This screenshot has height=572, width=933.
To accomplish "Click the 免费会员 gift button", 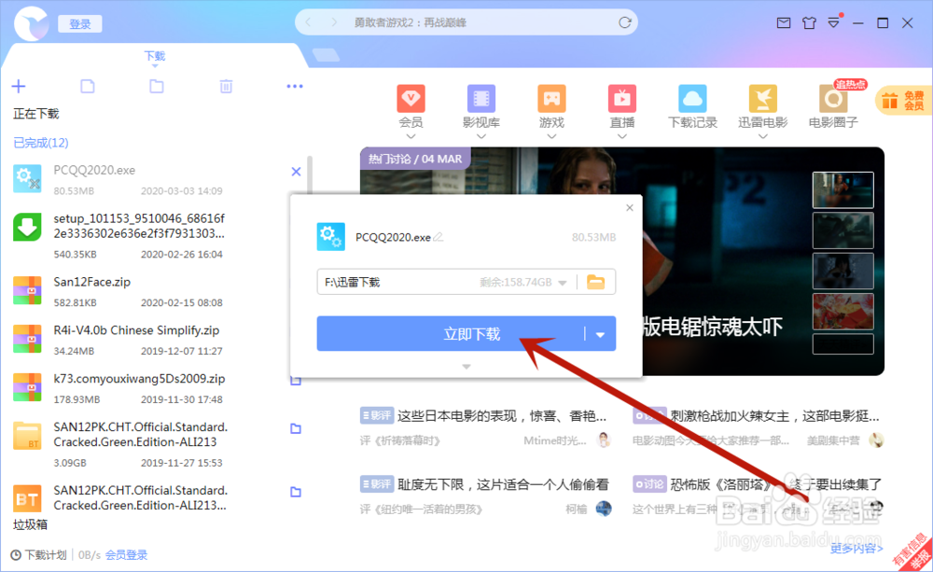I will click(x=904, y=101).
